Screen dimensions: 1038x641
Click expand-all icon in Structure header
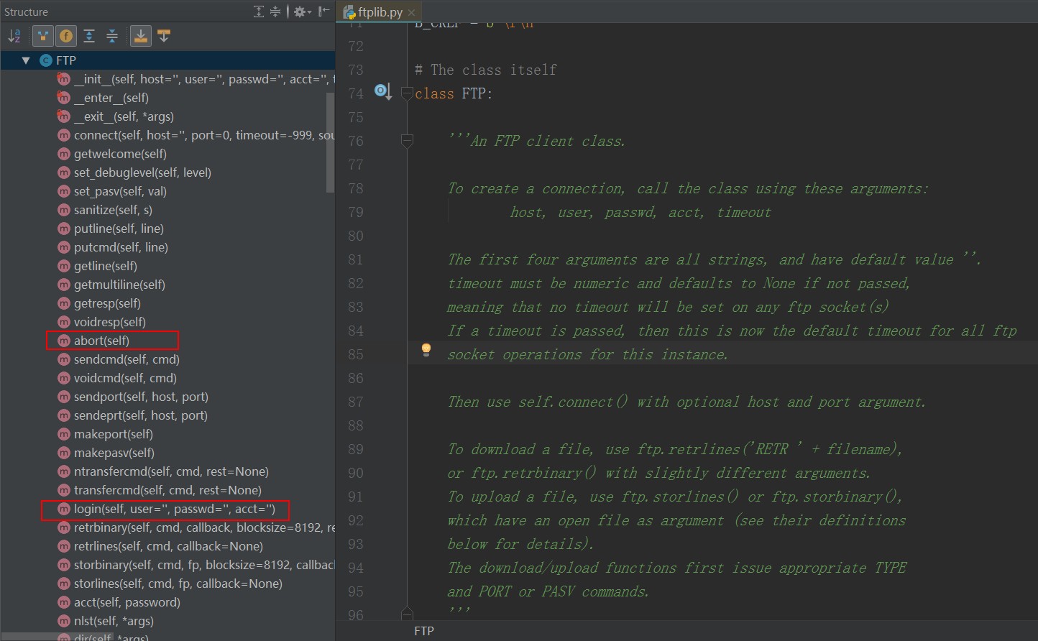(259, 11)
